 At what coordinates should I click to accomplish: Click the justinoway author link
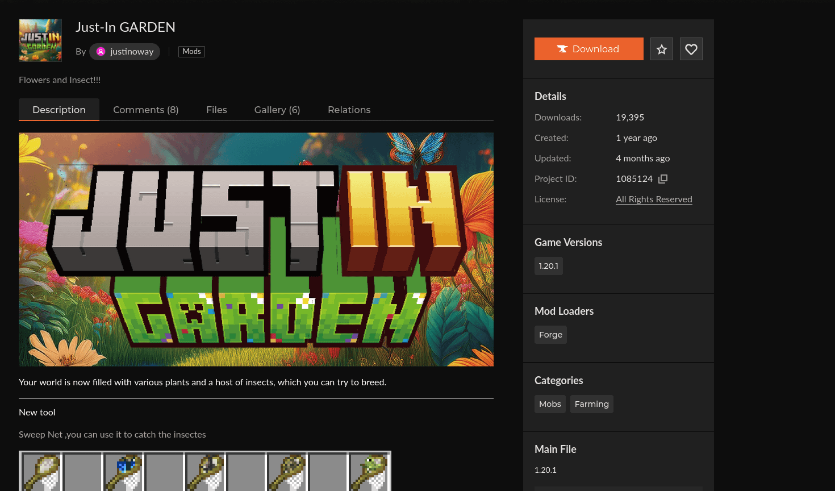131,52
